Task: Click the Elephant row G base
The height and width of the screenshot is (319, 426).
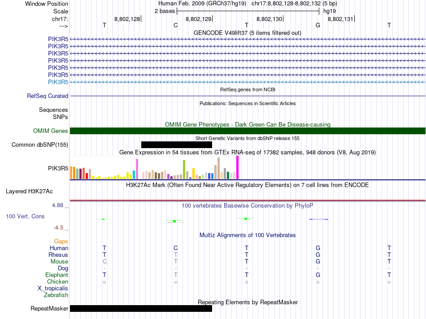Action: tap(318, 275)
